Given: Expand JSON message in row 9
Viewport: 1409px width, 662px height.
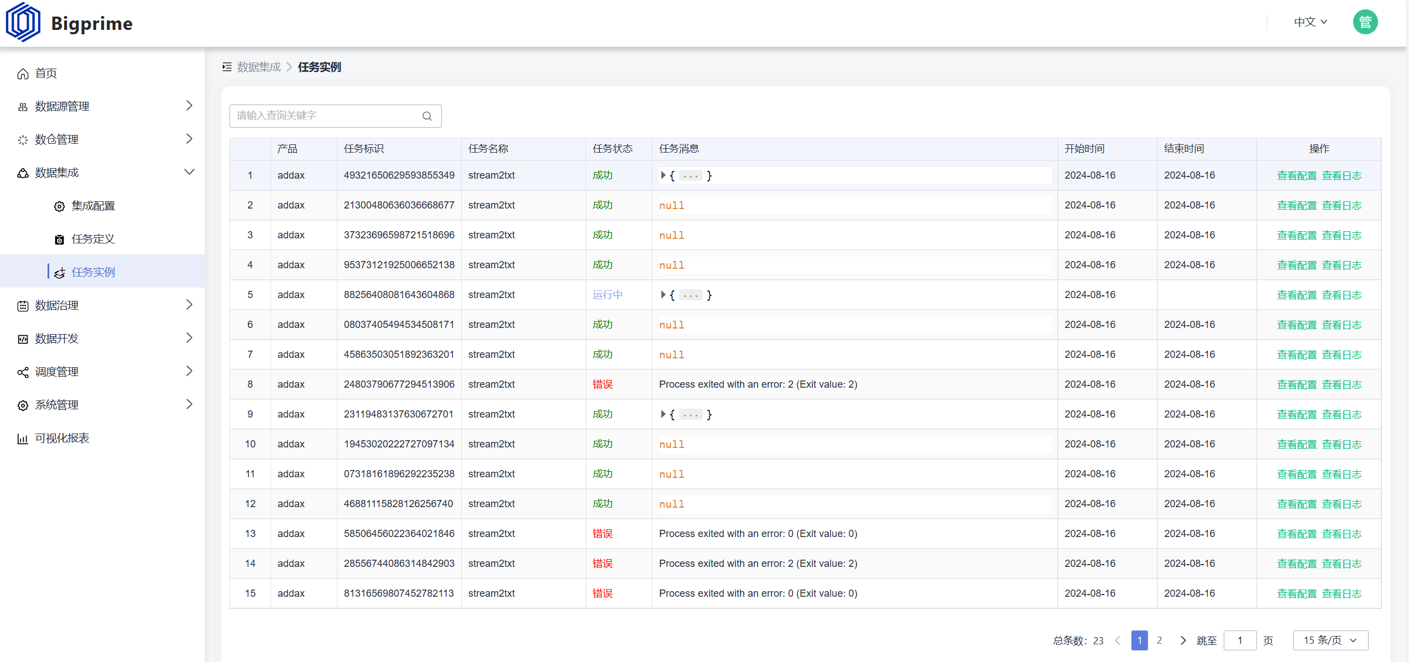Looking at the screenshot, I should 663,414.
